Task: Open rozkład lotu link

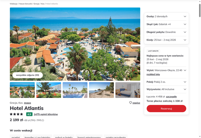Action: pyautogui.click(x=153, y=74)
